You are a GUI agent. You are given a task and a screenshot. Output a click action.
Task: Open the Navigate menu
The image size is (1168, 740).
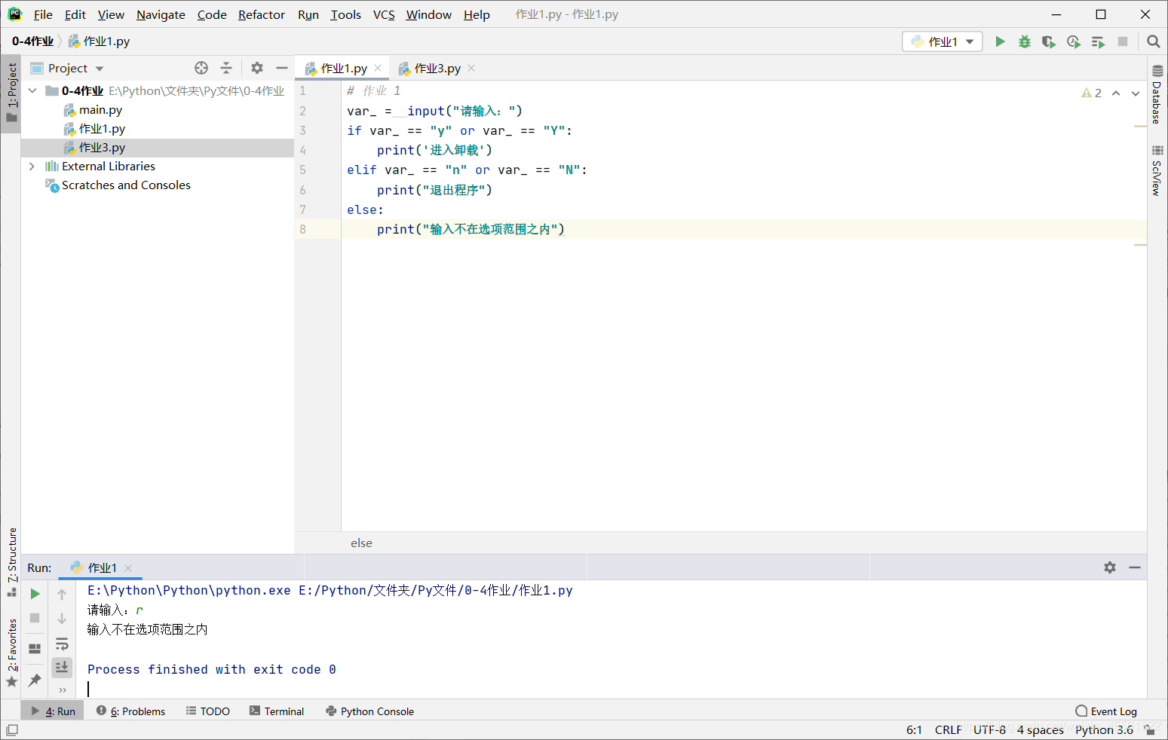(161, 14)
